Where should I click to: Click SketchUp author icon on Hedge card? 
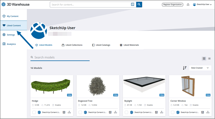[x=39, y=112]
